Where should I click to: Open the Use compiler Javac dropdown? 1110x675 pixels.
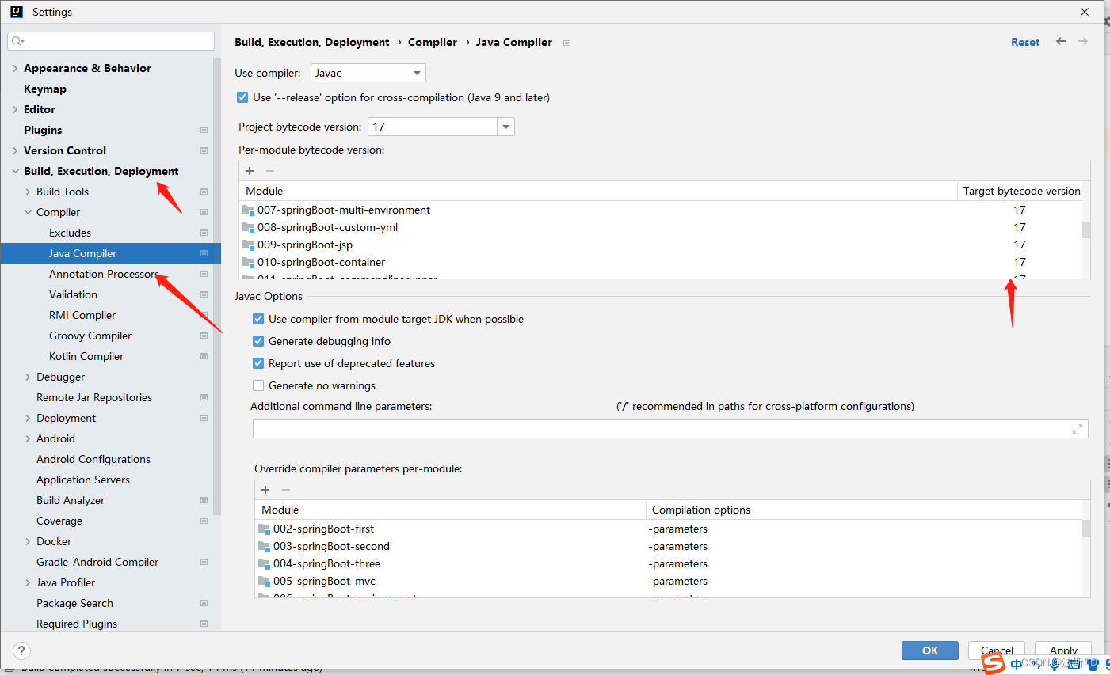(x=368, y=74)
